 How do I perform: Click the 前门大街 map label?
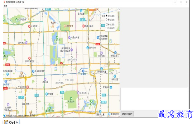point(70,80)
